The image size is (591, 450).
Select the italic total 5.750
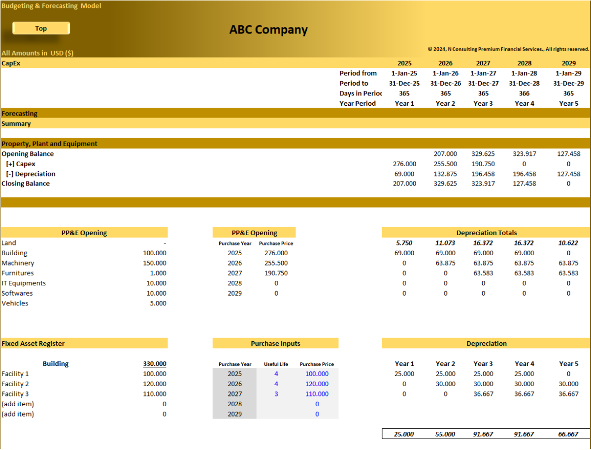coord(404,243)
